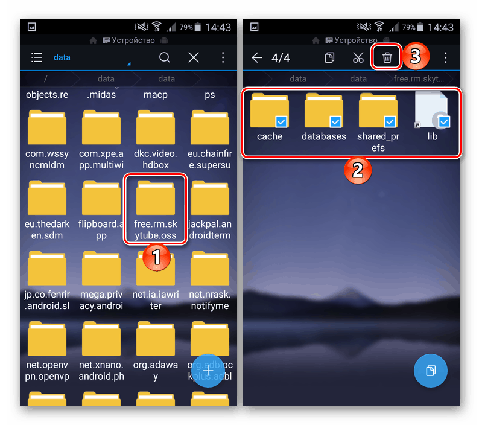Viewport: 479px width, 425px height.
Task: Open the 'data' location dropdown in left toolbar
Action: tap(92, 57)
